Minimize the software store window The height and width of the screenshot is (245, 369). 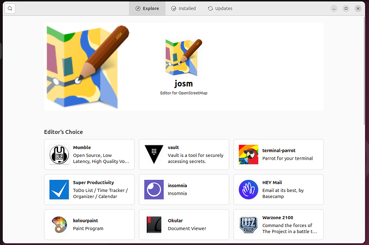point(333,9)
